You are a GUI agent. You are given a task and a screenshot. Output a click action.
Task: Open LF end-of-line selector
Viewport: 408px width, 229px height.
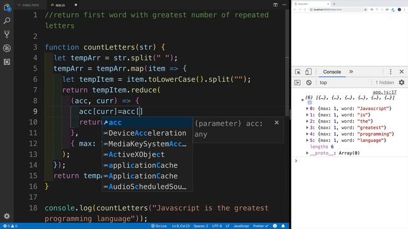click(228, 226)
